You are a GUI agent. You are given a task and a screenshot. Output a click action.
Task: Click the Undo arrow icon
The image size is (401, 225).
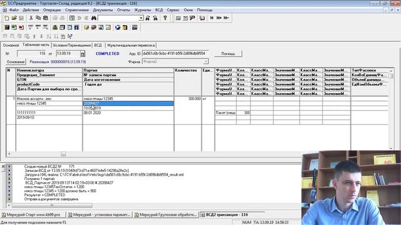coord(80,18)
